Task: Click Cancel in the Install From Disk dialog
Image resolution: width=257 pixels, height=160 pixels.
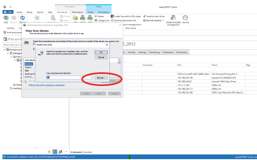Action: (x=101, y=57)
